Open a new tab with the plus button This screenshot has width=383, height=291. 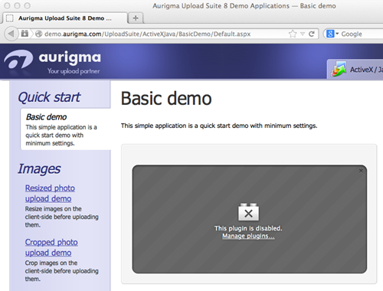(136, 18)
